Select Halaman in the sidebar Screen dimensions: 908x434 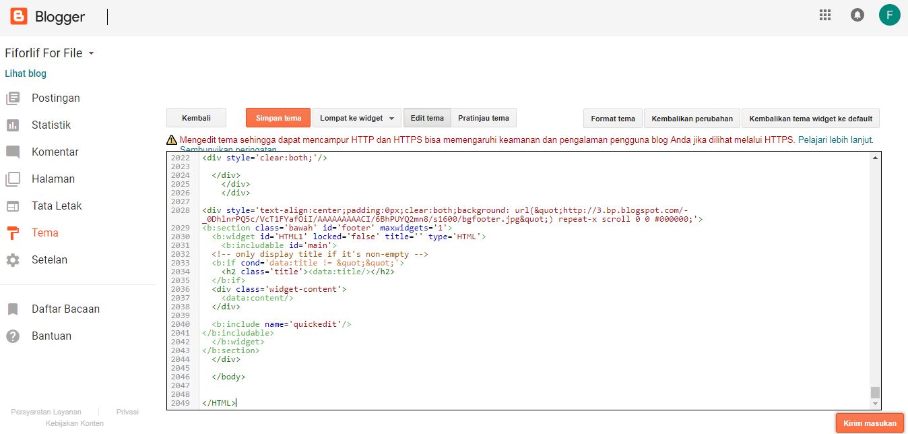pyautogui.click(x=53, y=179)
